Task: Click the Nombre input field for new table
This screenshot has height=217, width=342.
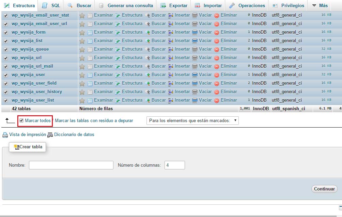Action: coord(71,165)
